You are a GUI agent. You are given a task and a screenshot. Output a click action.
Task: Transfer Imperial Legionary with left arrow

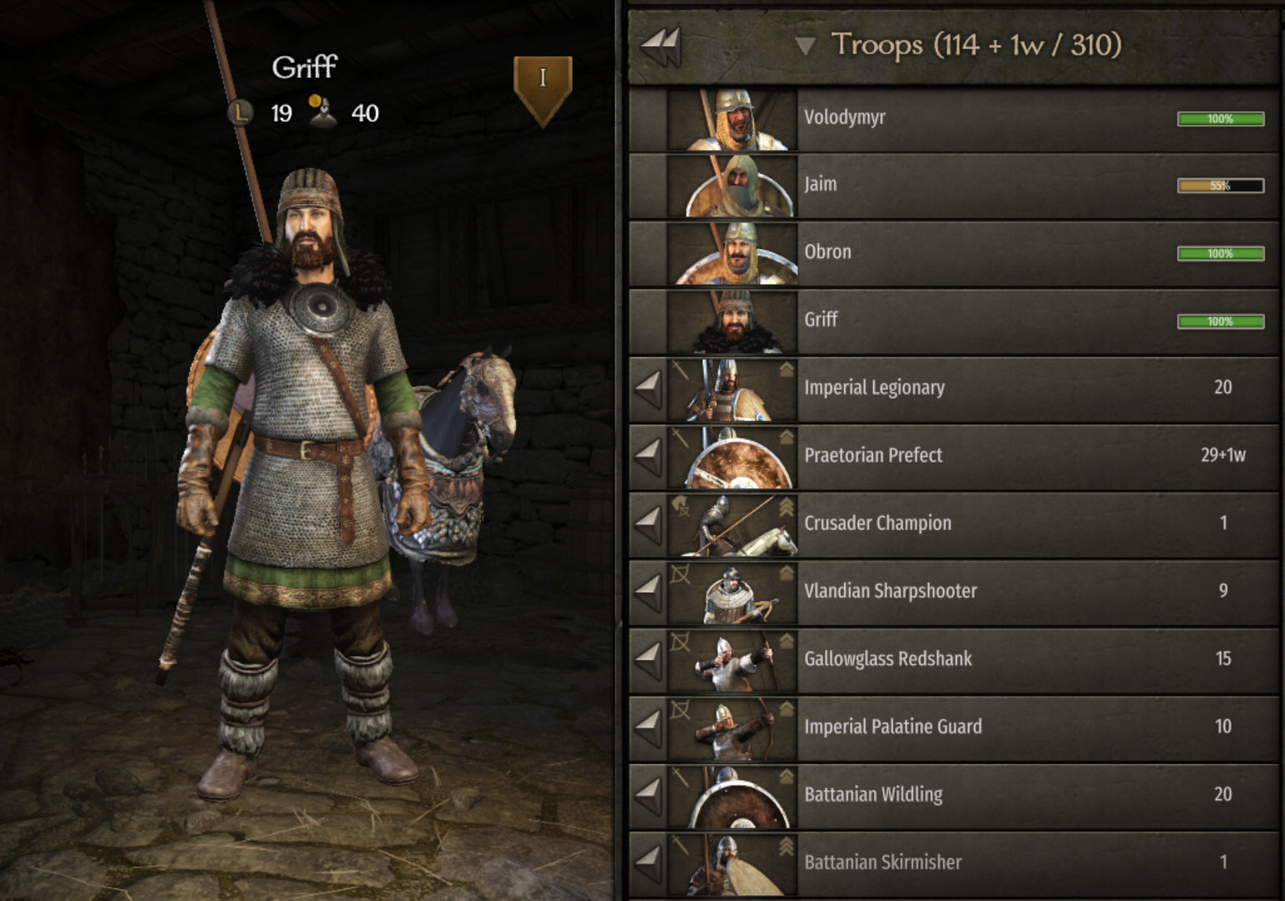point(648,388)
